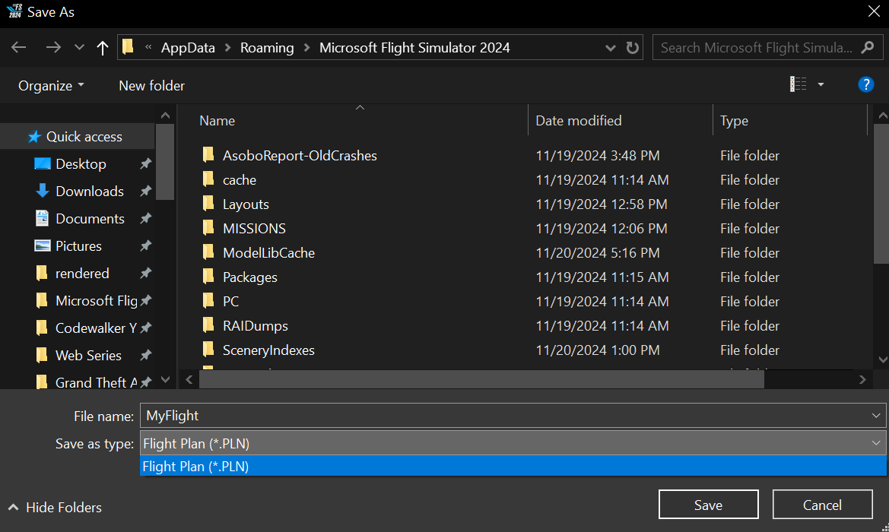Refresh the current folder view
The image size is (889, 532).
[x=632, y=48]
